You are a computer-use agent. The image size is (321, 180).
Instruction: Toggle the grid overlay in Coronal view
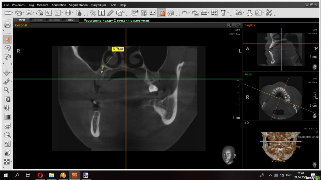point(234,25)
